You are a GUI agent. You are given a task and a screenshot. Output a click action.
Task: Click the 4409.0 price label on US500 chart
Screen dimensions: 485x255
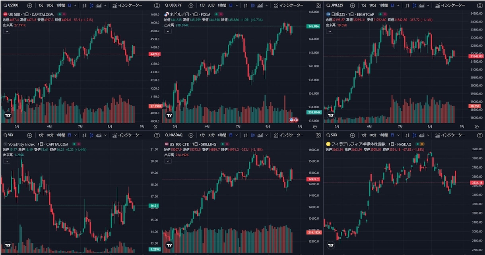[154, 54]
